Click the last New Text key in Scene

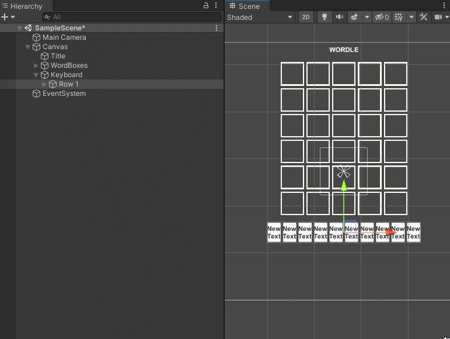coord(414,233)
